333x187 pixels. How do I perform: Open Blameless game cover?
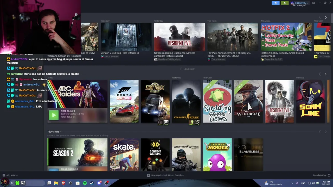point(248,155)
